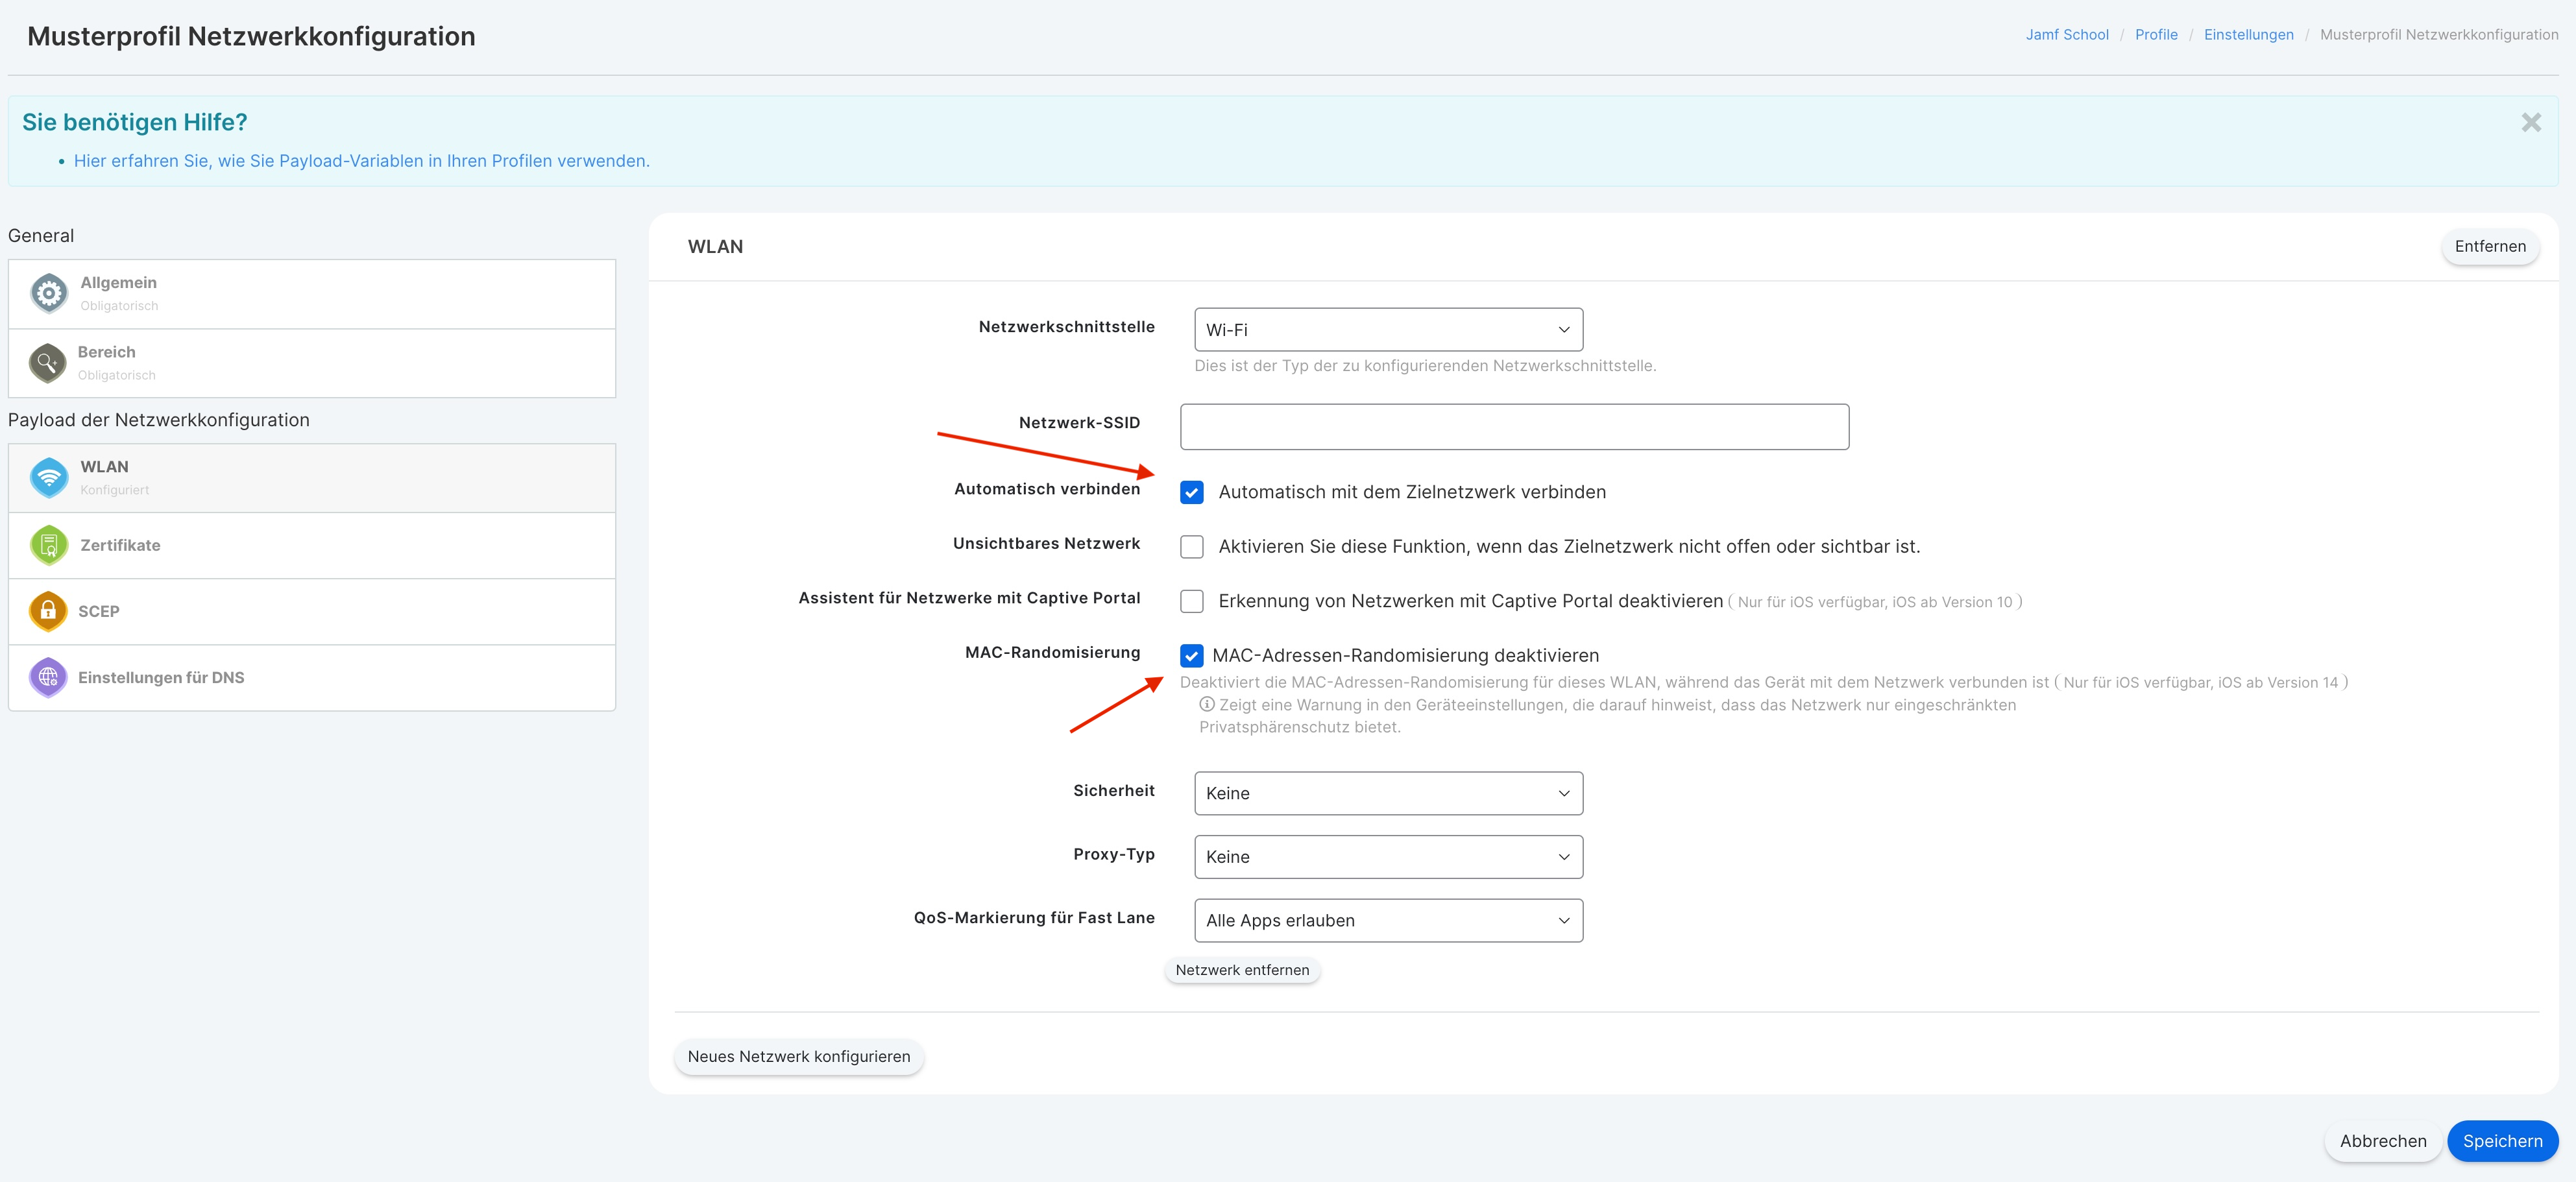Viewport: 2576px width, 1182px height.
Task: Check Captive Portal detection deactivation box
Action: click(x=1191, y=601)
